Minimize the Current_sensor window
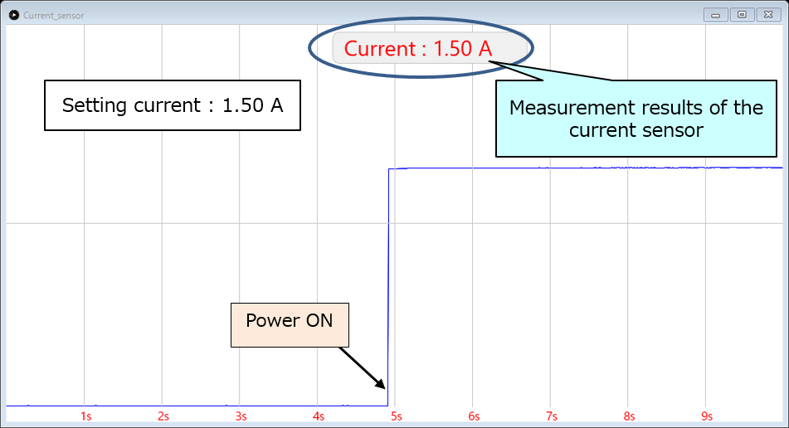The width and height of the screenshot is (789, 428). coord(715,15)
